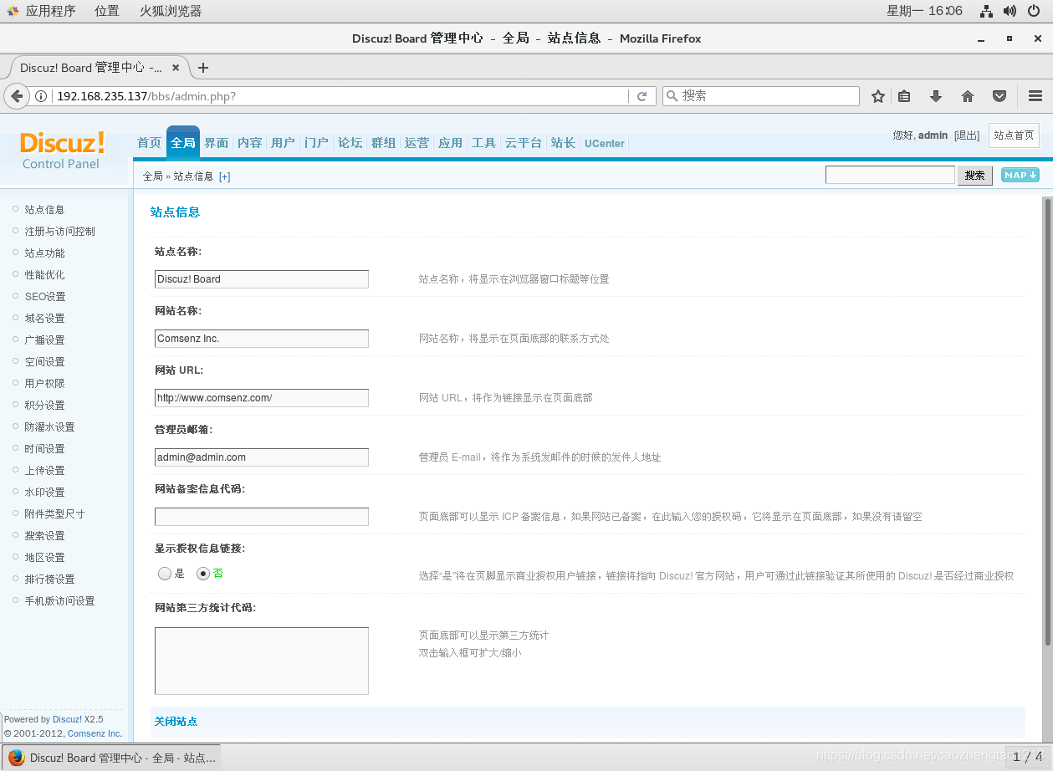Reload the page with the refresh icon
The image size is (1053, 771).
642,96
